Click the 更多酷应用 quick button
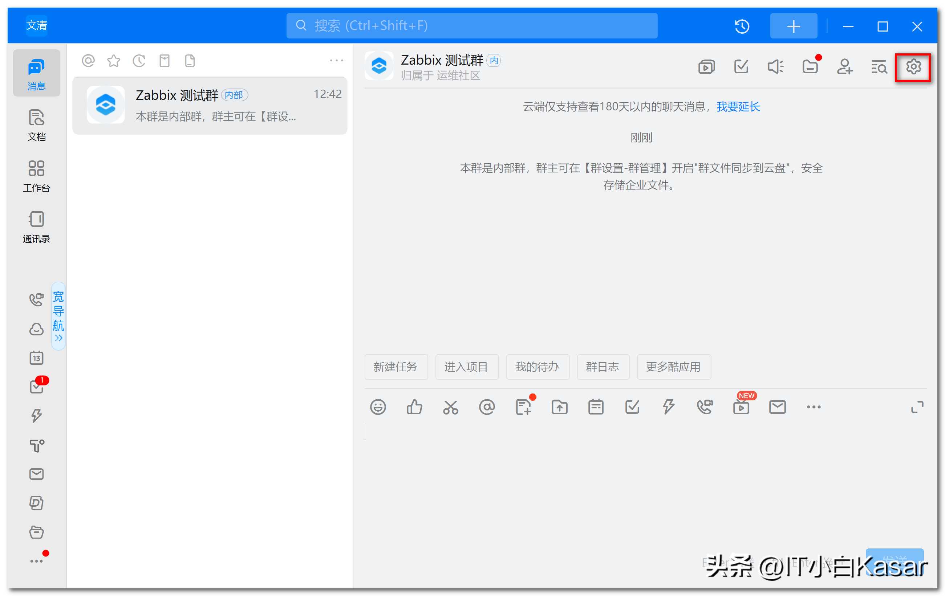Screen dimensions: 945x596 [x=674, y=367]
